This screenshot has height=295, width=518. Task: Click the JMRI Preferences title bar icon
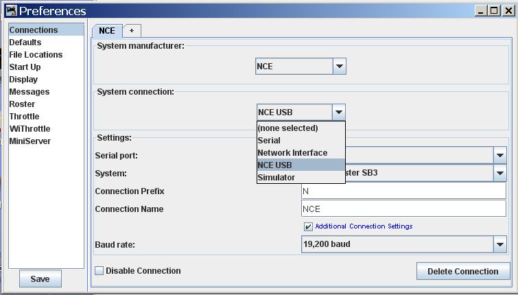[11, 10]
